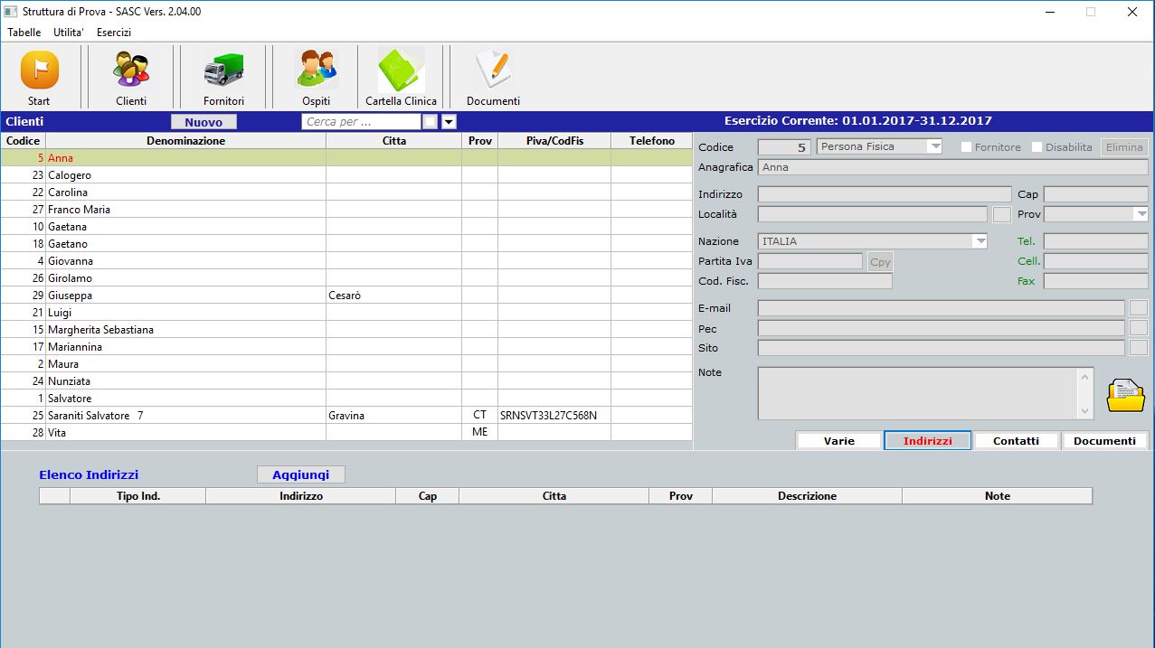
Task: Expand the Persona Fisica dropdown
Action: [x=934, y=146]
